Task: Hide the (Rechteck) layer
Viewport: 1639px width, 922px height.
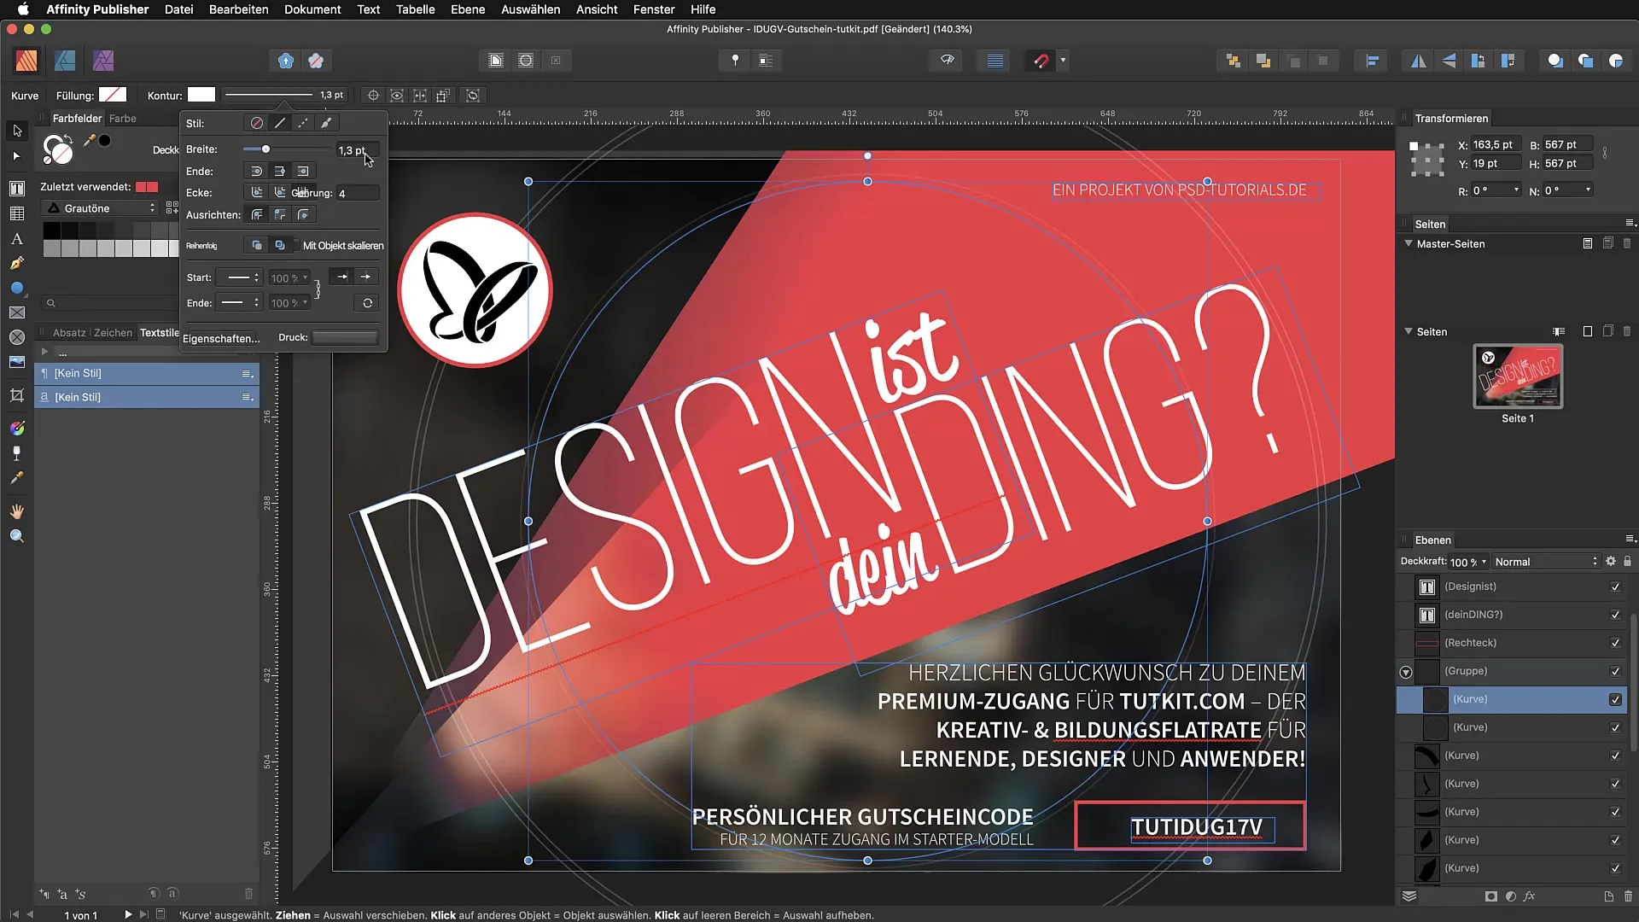Action: (x=1615, y=643)
